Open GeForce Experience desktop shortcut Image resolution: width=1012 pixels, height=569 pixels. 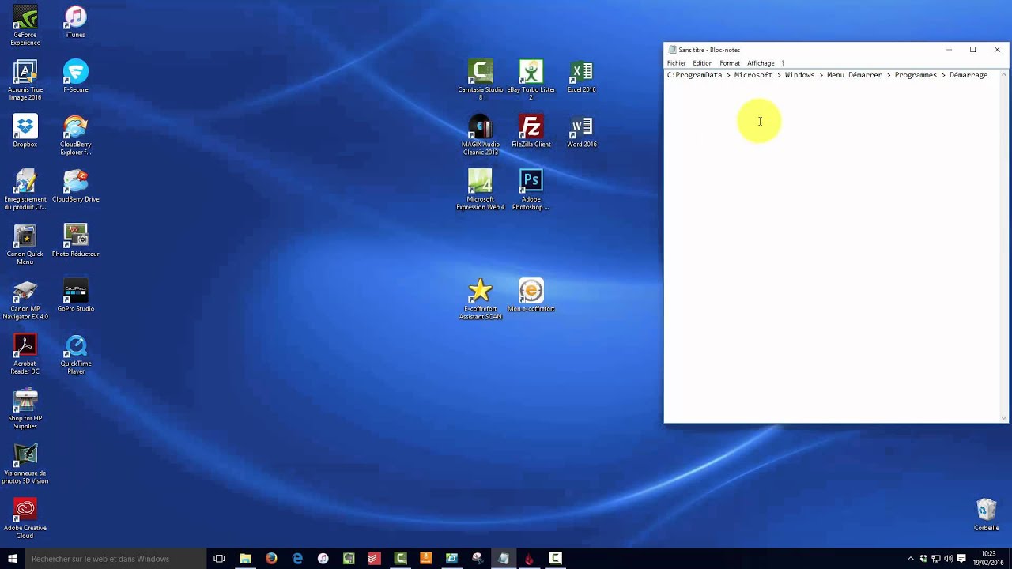click(25, 26)
